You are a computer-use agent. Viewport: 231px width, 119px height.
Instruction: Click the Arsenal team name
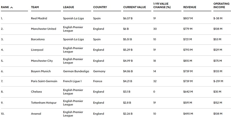point(36,113)
